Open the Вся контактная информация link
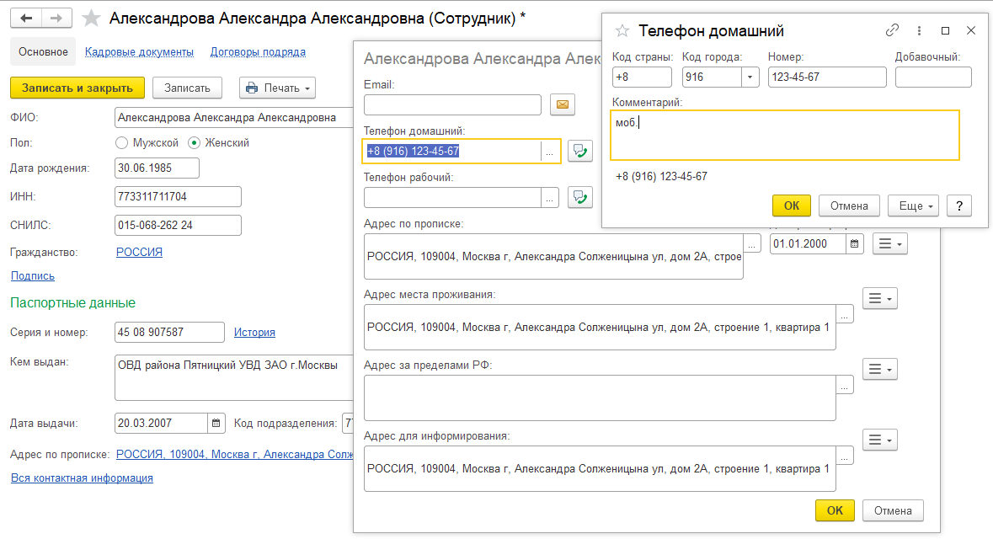 pos(82,478)
